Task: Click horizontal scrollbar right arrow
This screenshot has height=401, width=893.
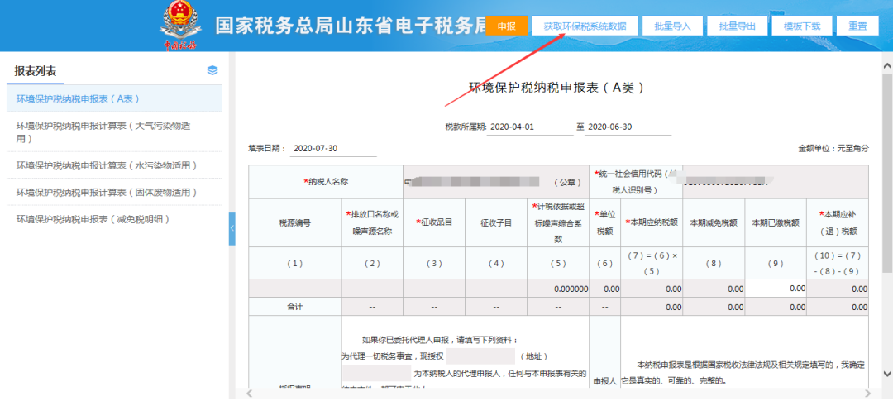Action: [868, 393]
